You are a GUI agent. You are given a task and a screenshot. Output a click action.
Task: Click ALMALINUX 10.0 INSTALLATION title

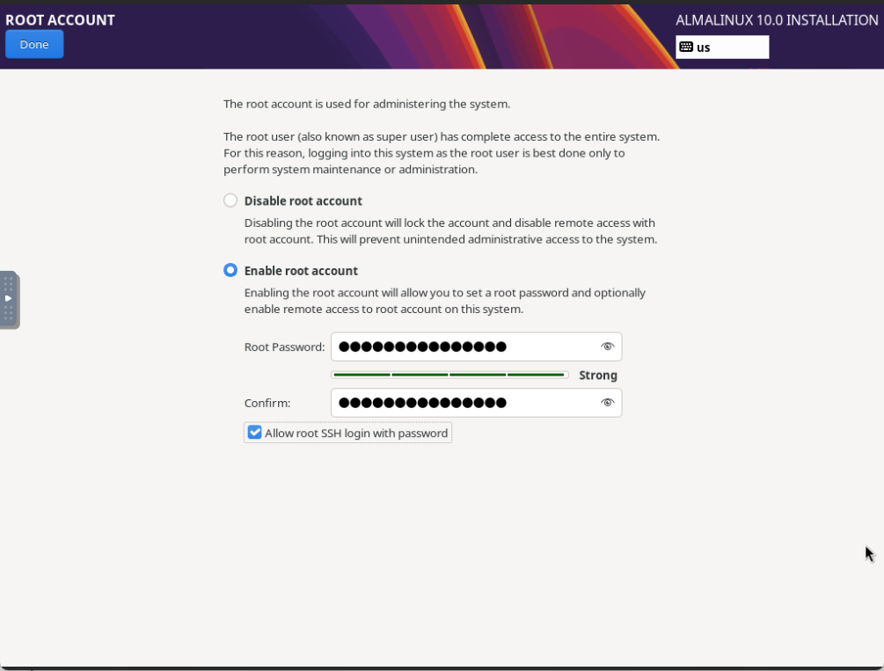pos(777,20)
